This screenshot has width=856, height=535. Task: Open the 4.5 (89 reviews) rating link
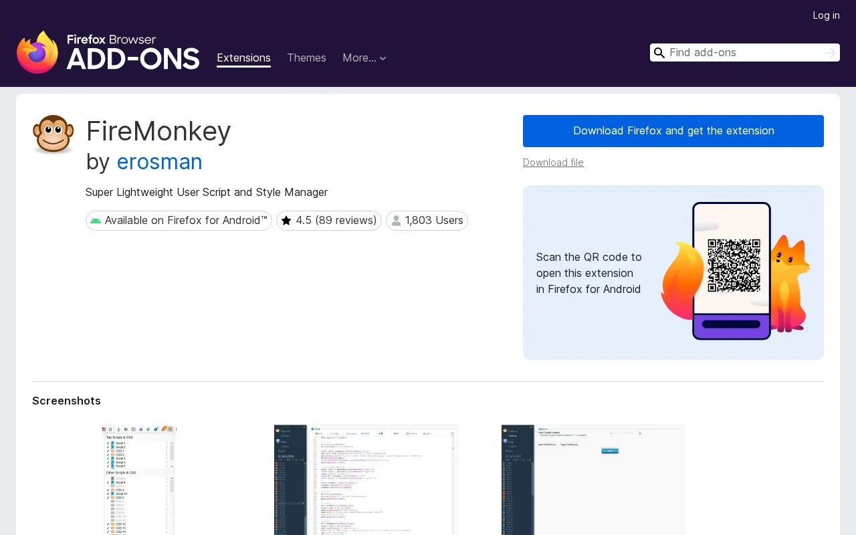click(x=328, y=221)
